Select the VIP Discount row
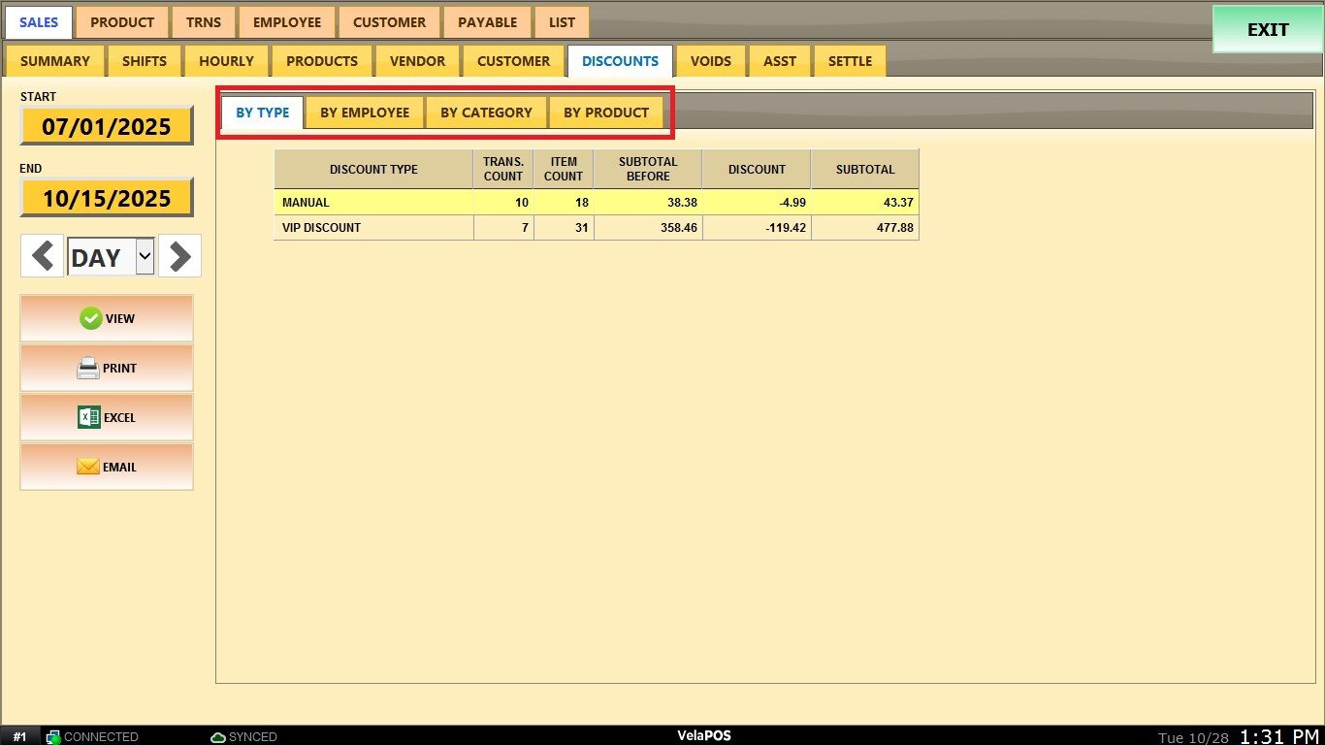 (x=373, y=228)
